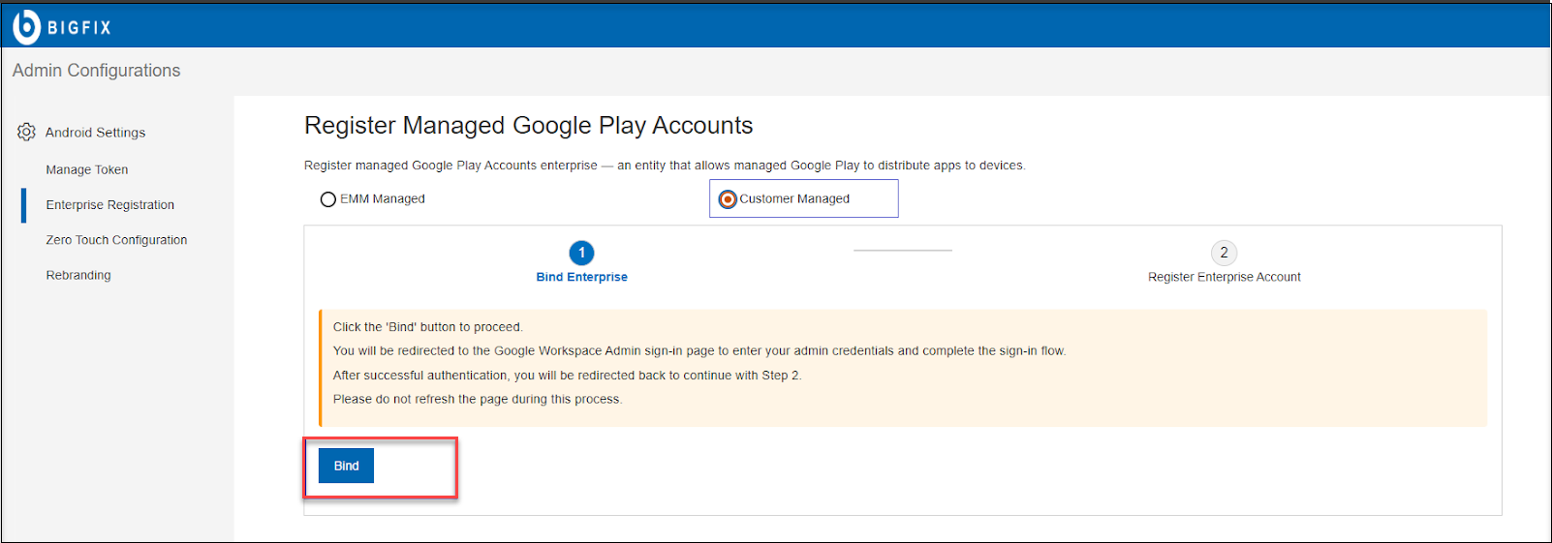Choose the Customer Managed radio option
Image resolution: width=1552 pixels, height=543 pixels.
coord(728,199)
